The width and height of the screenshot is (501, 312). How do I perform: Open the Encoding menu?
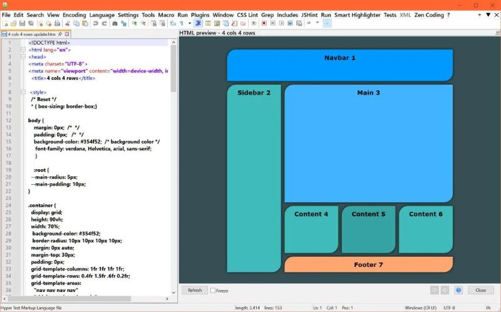74,14
